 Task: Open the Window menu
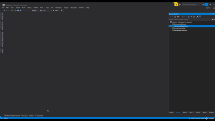pyautogui.click(x=82, y=8)
